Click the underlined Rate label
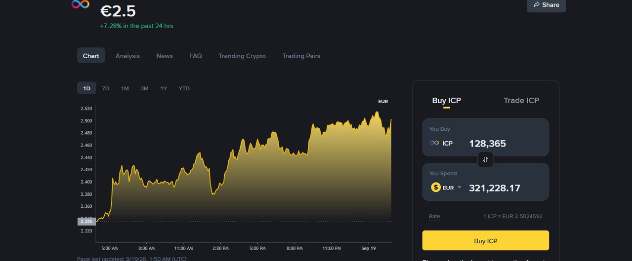This screenshot has width=632, height=261. [434, 217]
